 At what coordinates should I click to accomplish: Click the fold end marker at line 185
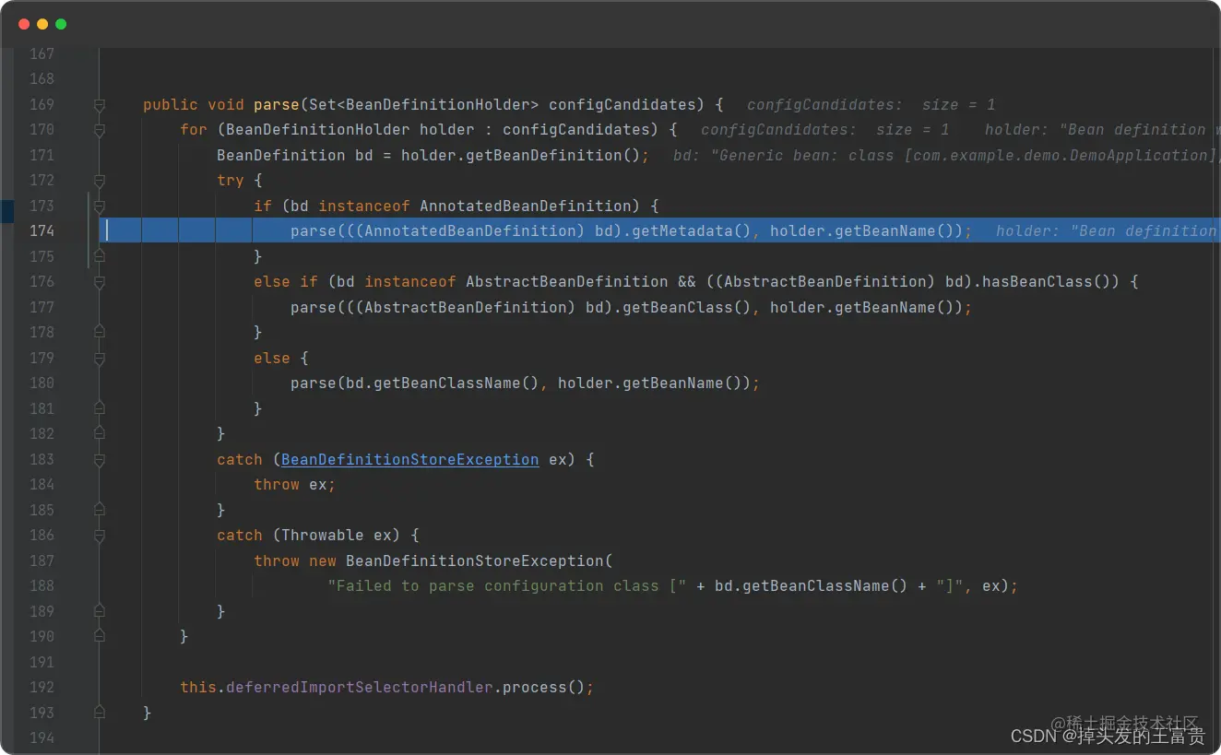click(x=100, y=510)
